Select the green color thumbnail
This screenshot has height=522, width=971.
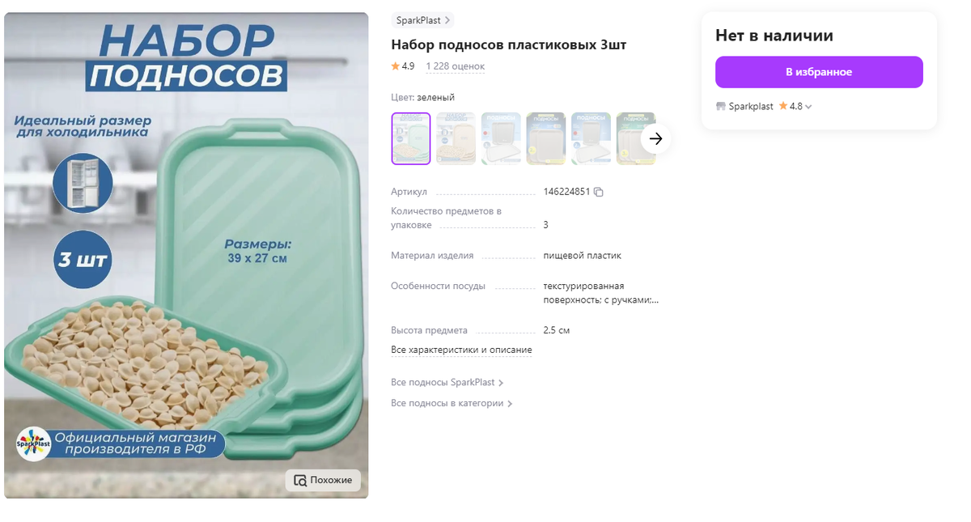tap(411, 138)
